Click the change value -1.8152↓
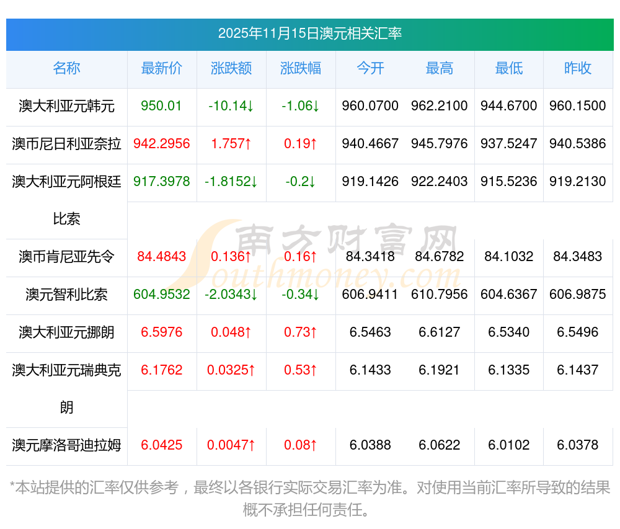620x529 pixels. (x=231, y=182)
